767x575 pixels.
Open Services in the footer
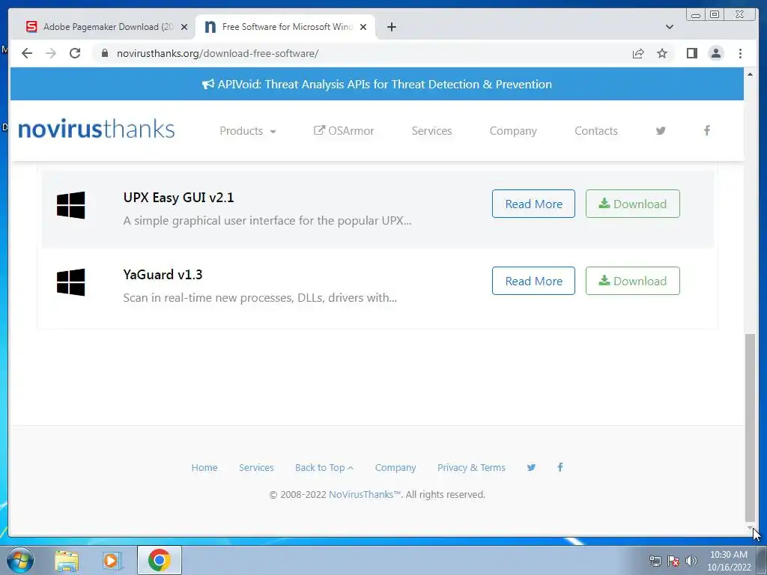256,467
